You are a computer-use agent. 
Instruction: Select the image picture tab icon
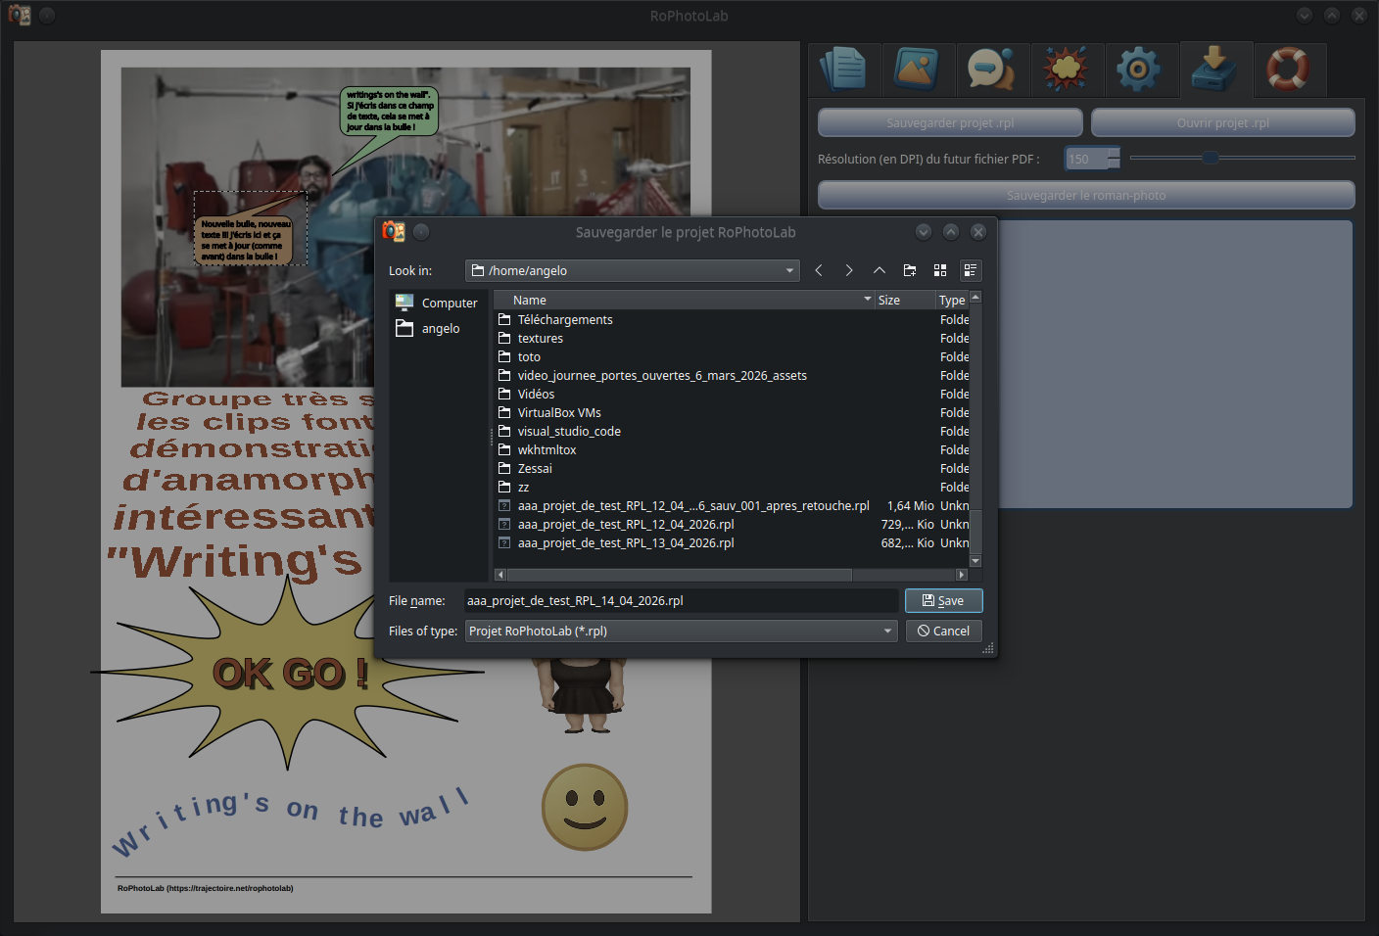click(x=917, y=70)
